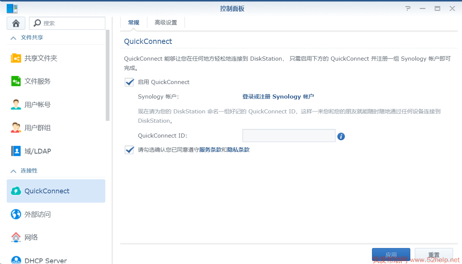Screen dimensions: 462x264
Task: Click the QuickConnect ID info icon
Action: (341, 136)
